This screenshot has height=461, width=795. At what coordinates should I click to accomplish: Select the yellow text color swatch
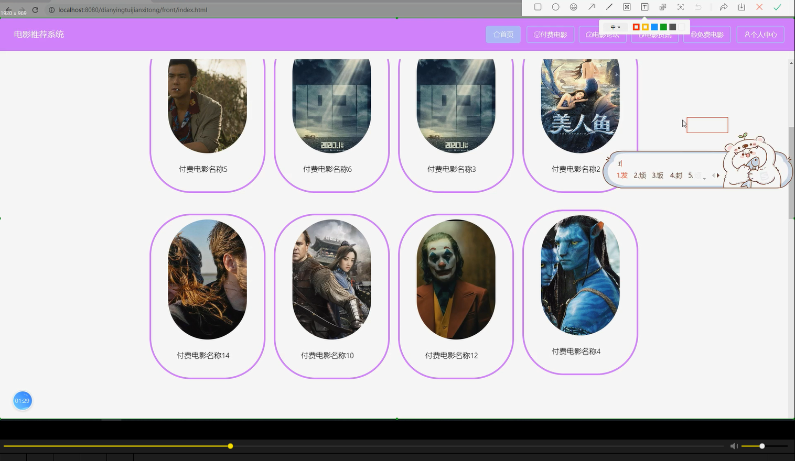[x=644, y=27]
